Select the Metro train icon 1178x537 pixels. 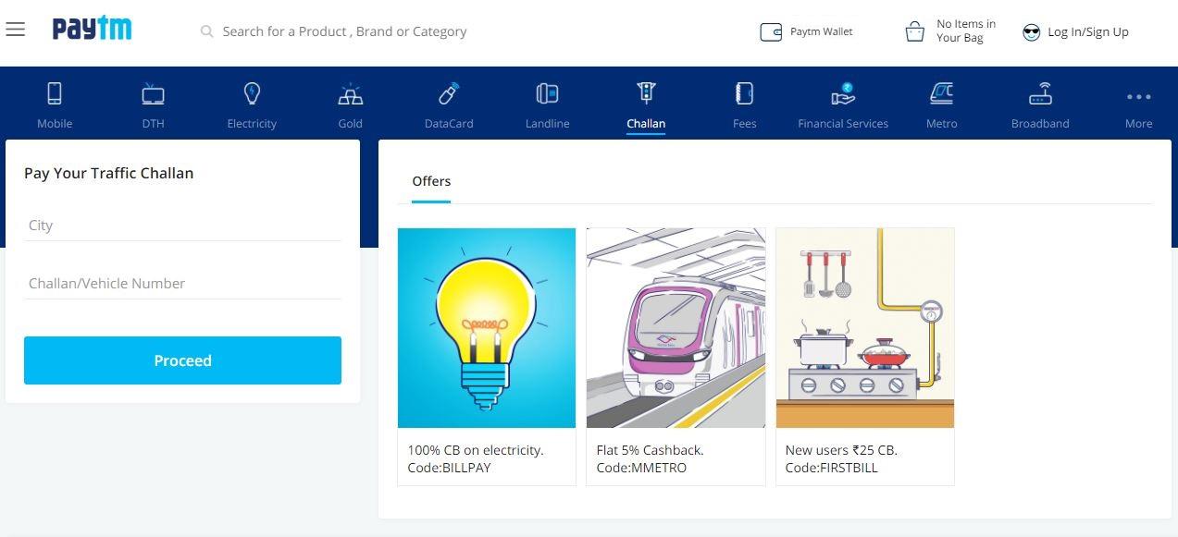click(941, 93)
